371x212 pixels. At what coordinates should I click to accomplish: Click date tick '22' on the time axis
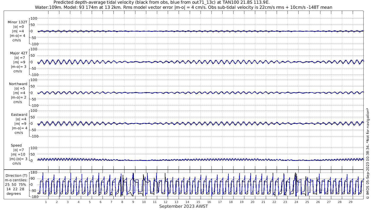coord(274,202)
